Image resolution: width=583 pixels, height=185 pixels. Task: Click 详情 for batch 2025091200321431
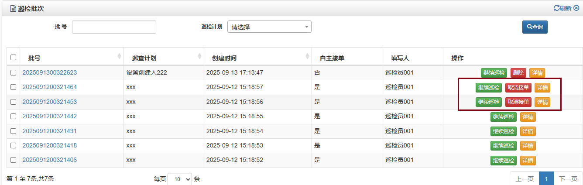tap(528, 131)
